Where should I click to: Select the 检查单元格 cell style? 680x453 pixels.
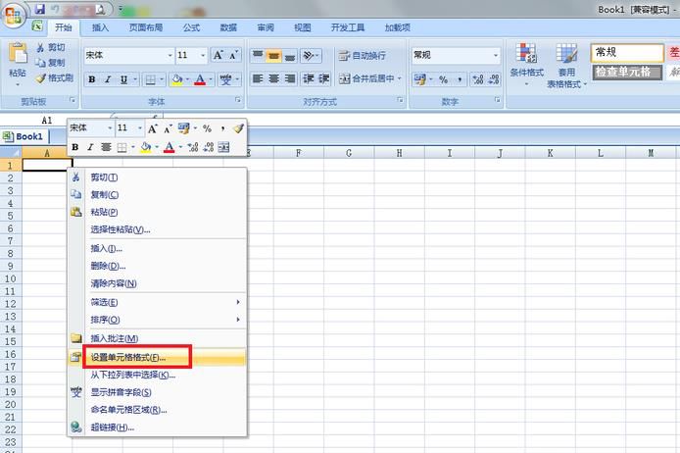click(x=627, y=72)
